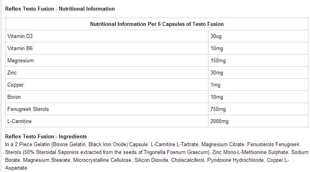Click the Boron row label
This screenshot has width=310, height=172.
click(14, 97)
